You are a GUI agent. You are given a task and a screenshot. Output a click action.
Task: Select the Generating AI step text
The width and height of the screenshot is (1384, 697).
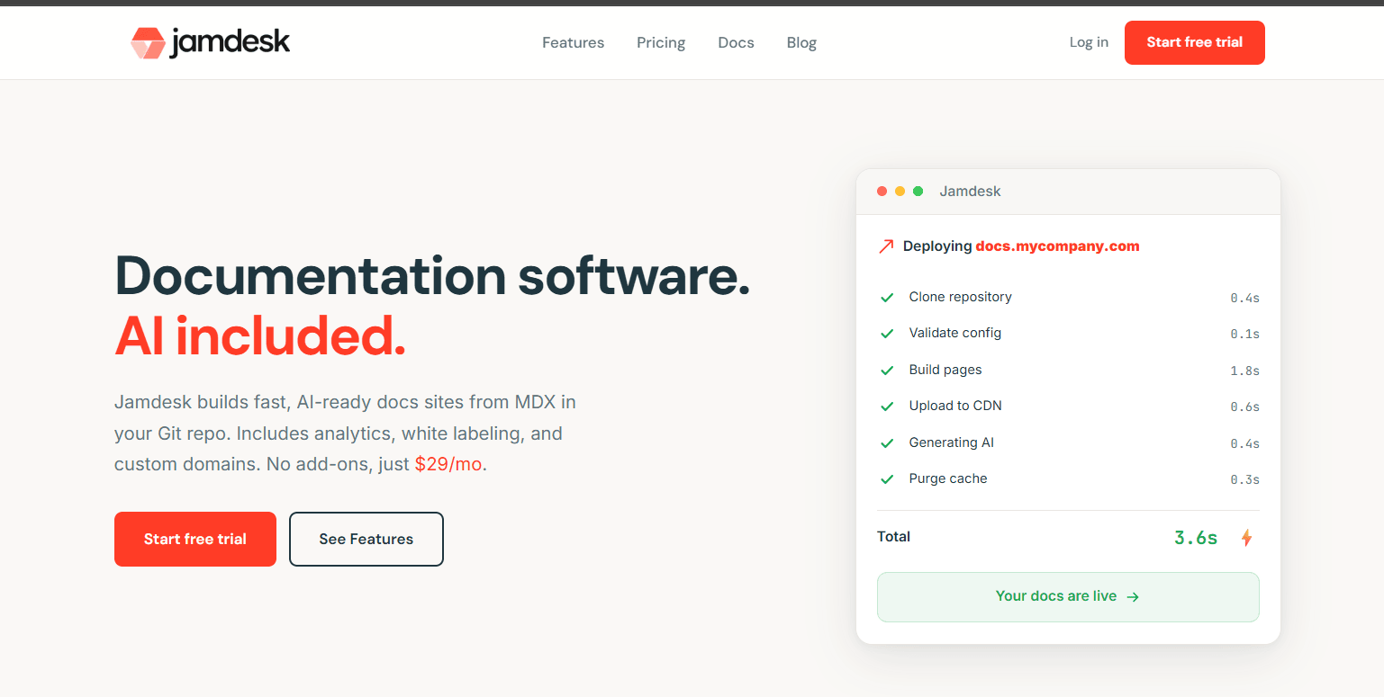951,442
